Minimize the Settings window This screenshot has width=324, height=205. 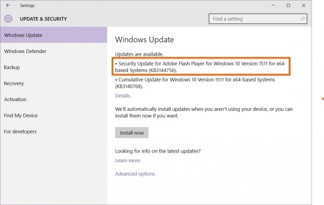click(273, 5)
